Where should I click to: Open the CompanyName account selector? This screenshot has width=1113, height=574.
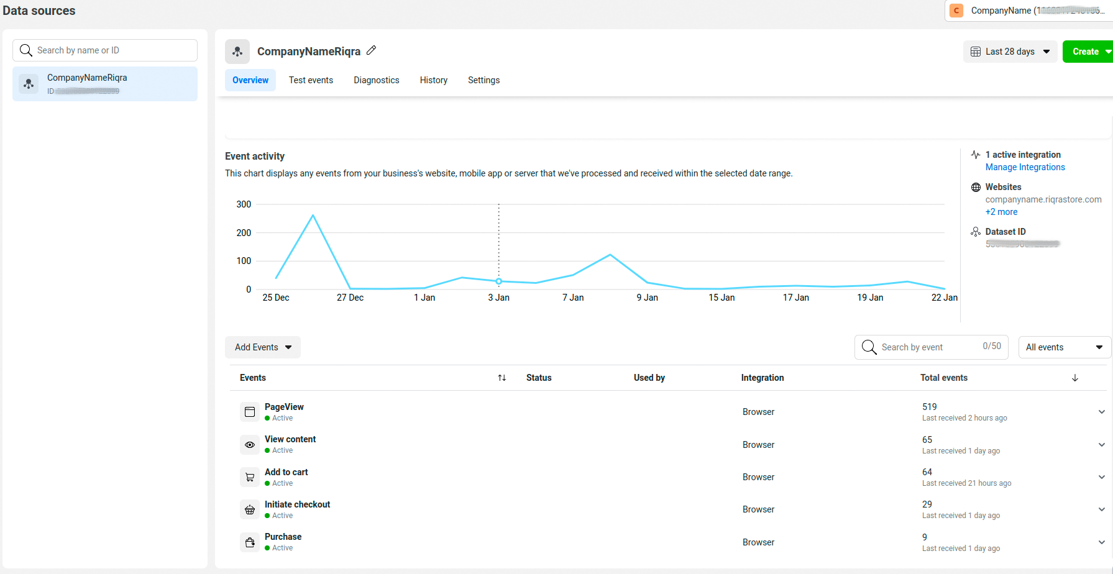pos(1028,11)
